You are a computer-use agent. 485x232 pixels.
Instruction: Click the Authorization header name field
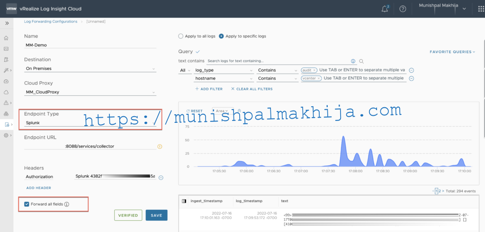click(39, 177)
